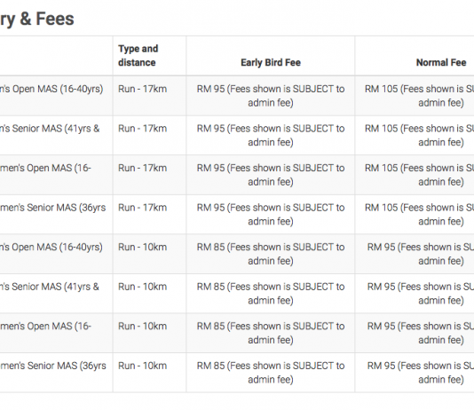Click second Men's Senior MAS (41yrs & cell
474x410 pixels.
coord(50,287)
